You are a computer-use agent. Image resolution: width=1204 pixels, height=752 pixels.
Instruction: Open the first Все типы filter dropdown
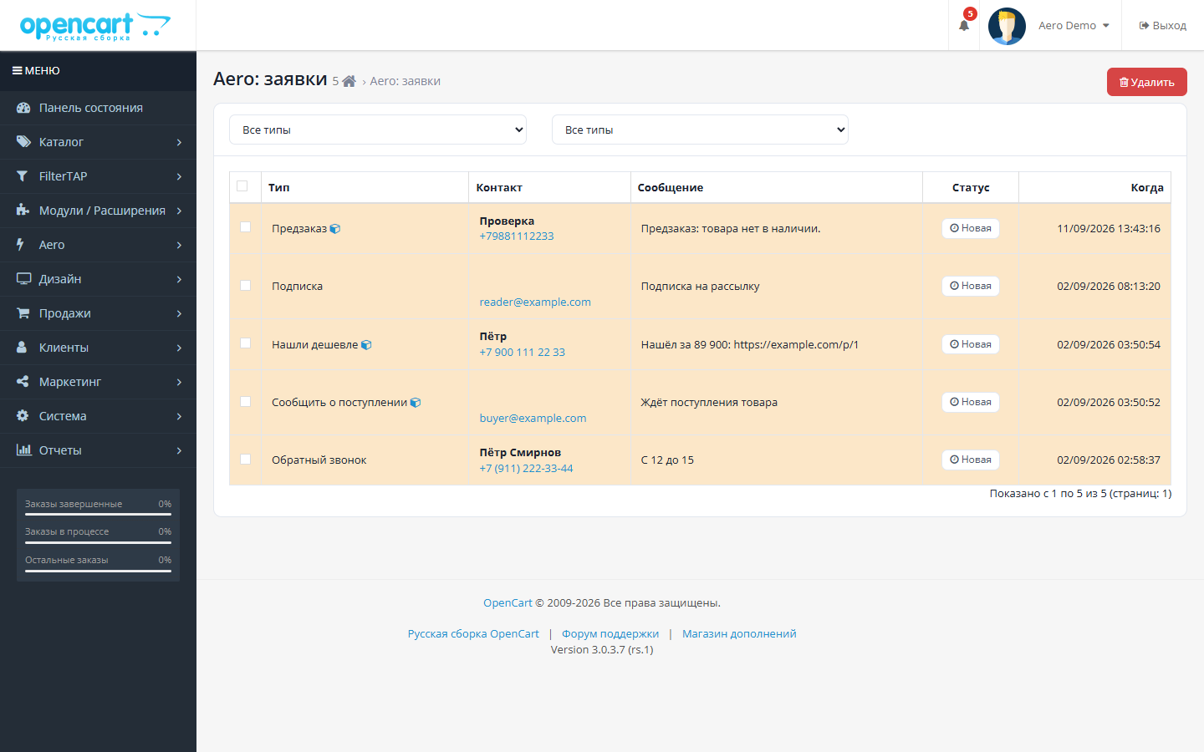(378, 130)
